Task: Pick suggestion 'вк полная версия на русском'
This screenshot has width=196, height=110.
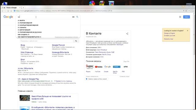Action: [30, 32]
